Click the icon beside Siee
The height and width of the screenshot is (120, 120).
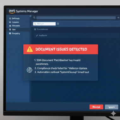(x=10, y=30)
